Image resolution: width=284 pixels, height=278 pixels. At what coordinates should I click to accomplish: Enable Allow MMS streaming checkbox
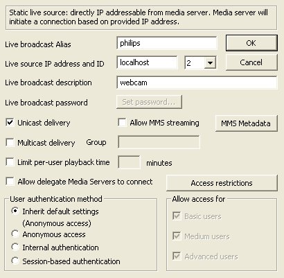[122, 123]
